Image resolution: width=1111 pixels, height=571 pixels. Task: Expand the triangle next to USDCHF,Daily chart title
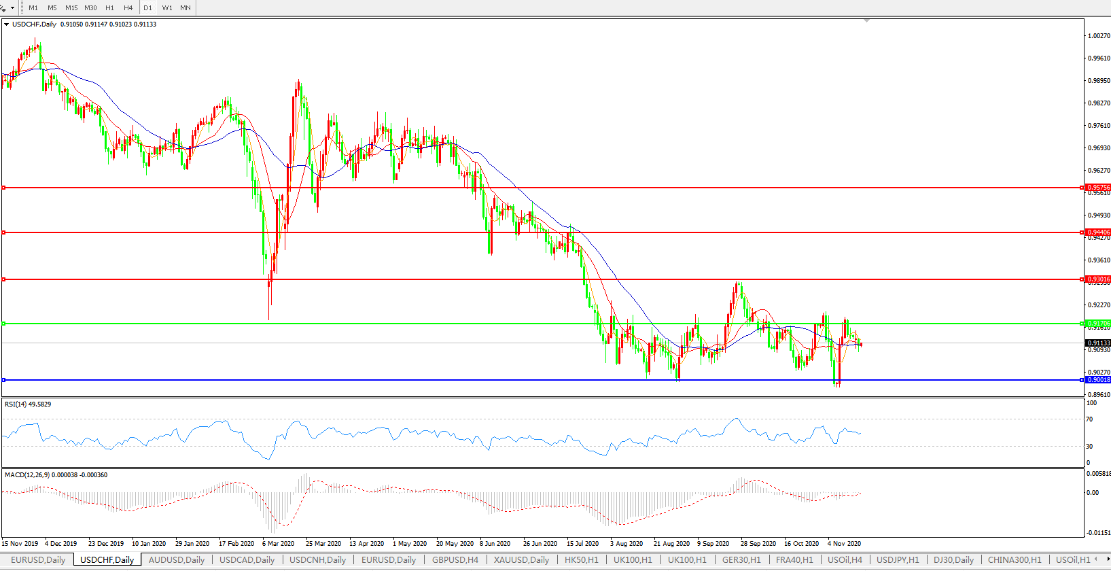point(7,24)
